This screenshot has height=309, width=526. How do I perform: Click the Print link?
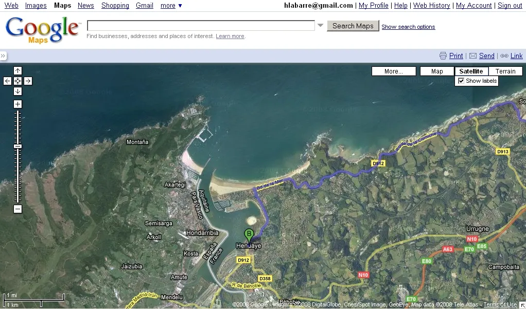pyautogui.click(x=456, y=56)
